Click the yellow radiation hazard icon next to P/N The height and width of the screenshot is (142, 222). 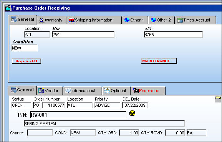pyautogui.click(x=132, y=113)
